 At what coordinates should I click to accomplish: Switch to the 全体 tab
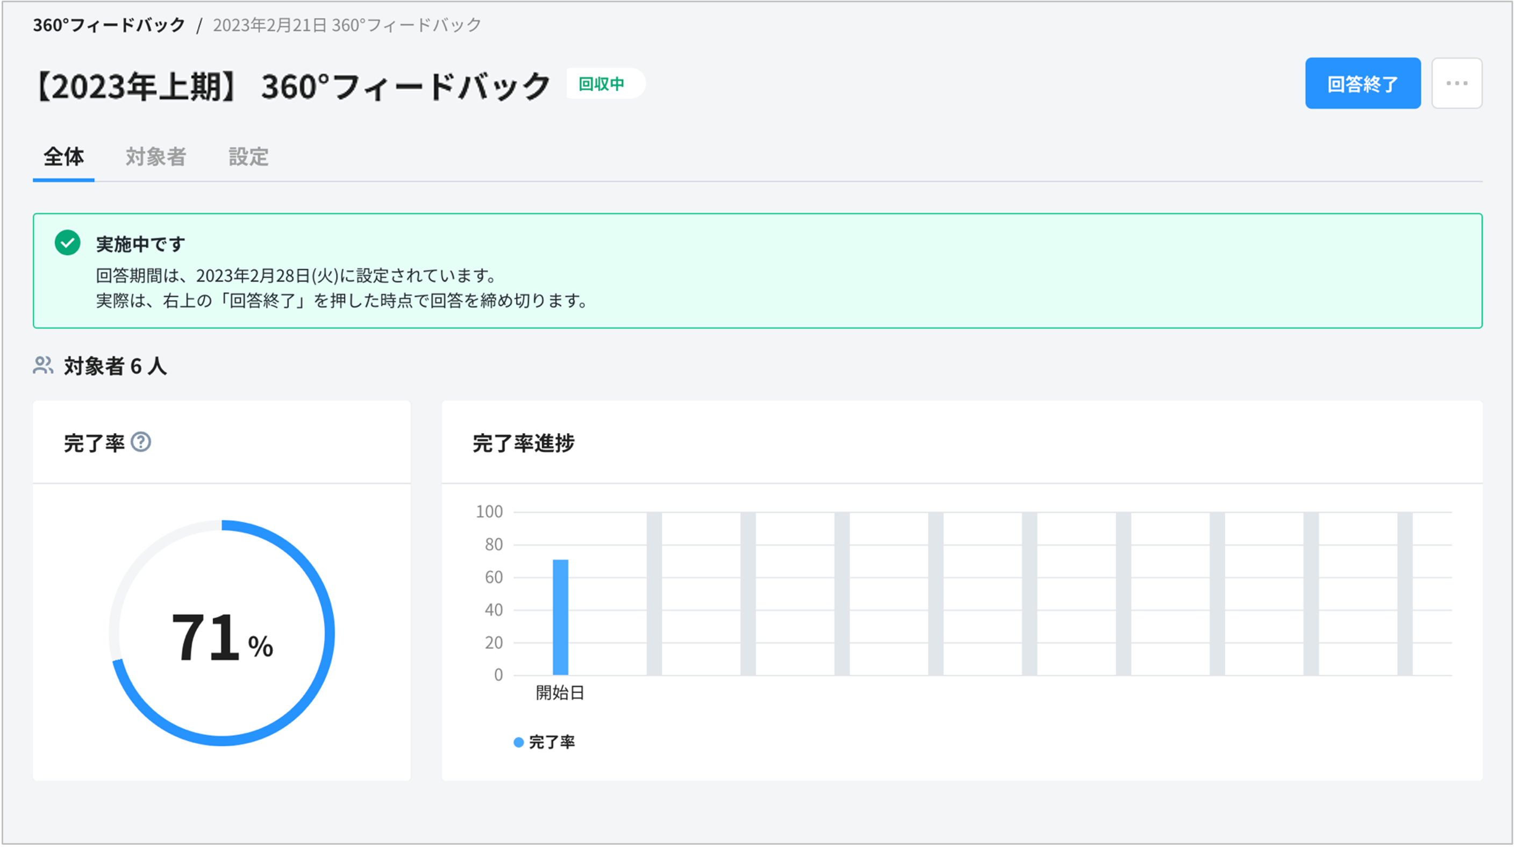click(63, 157)
